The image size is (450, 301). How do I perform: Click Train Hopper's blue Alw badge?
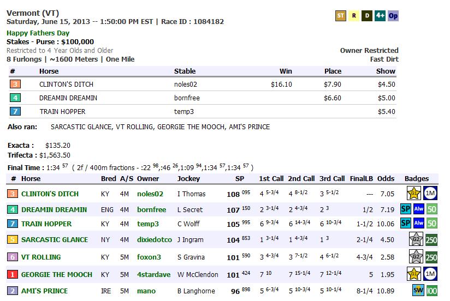[x=418, y=224]
